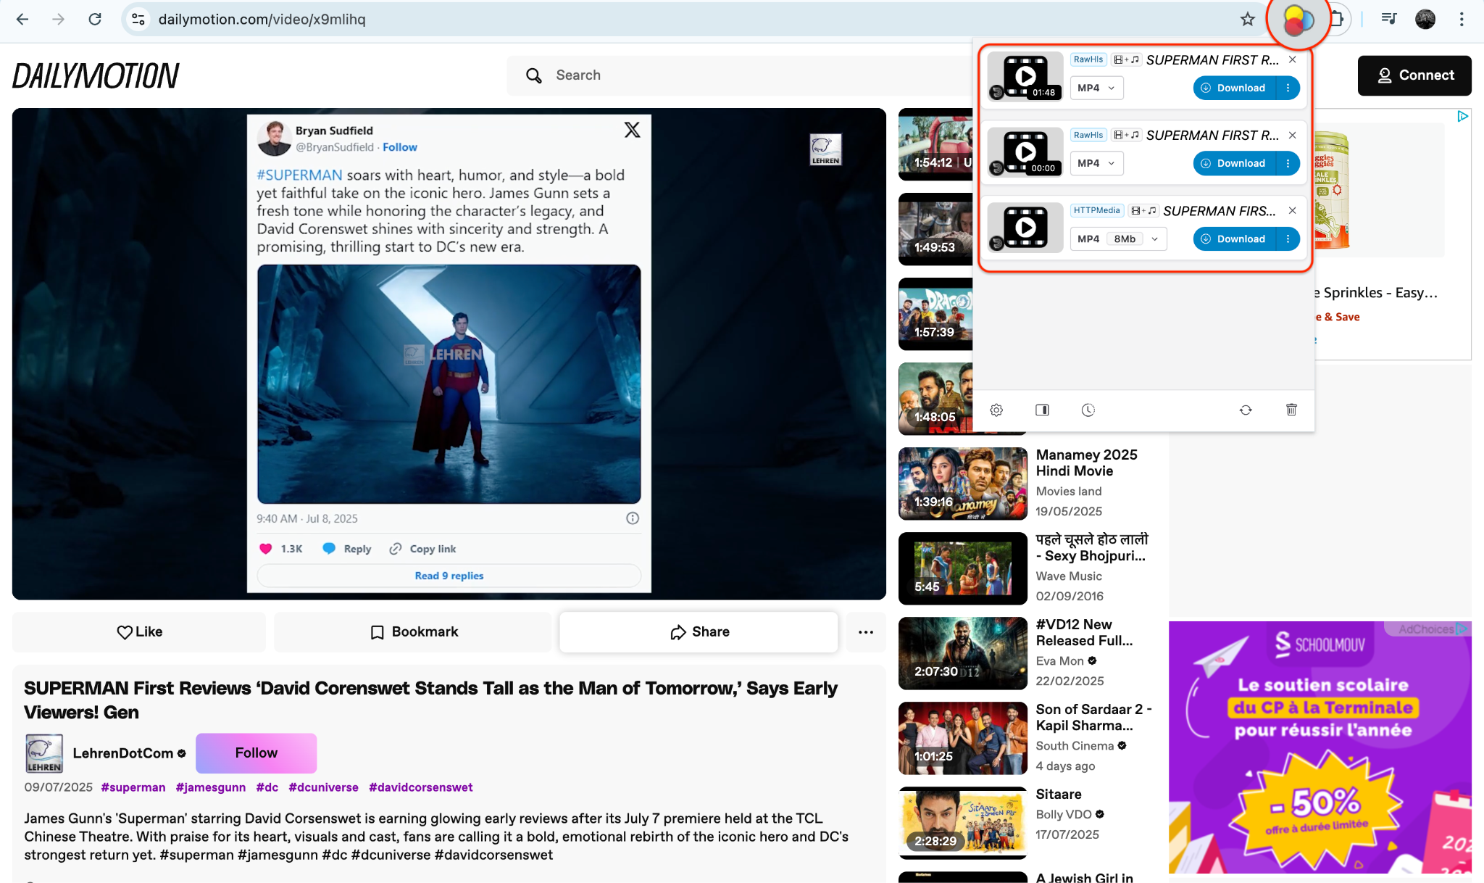Open the Chrome browser menu
The height and width of the screenshot is (883, 1484).
tap(1462, 20)
